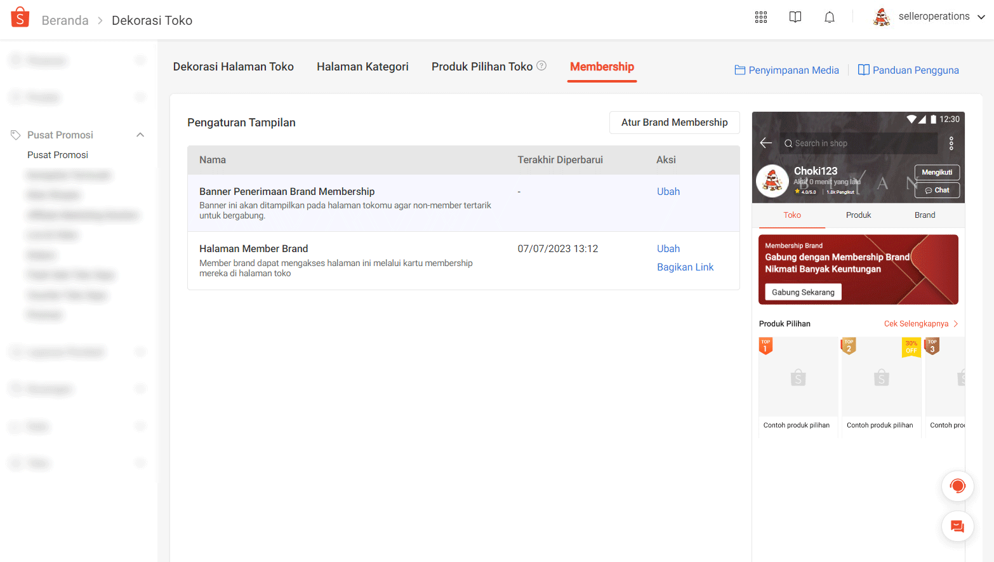The height and width of the screenshot is (562, 994).
Task: Collapse the Pusat Promosi sidebar section
Action: tap(140, 135)
